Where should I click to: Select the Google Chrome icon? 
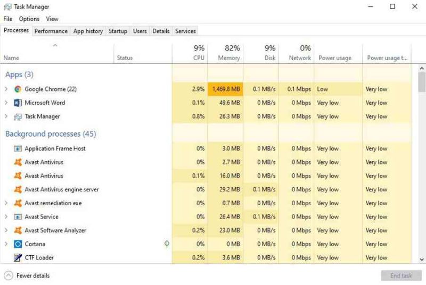18,89
